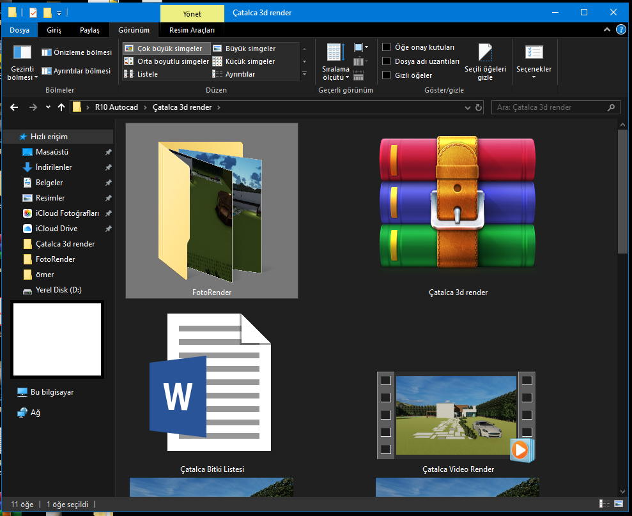
Task: Click size all columns to fit icon
Action: [x=358, y=75]
